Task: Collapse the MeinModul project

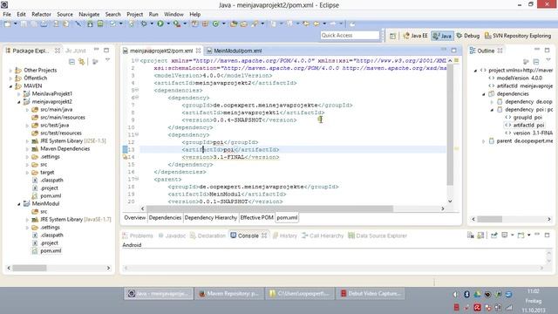Action: pos(19,203)
